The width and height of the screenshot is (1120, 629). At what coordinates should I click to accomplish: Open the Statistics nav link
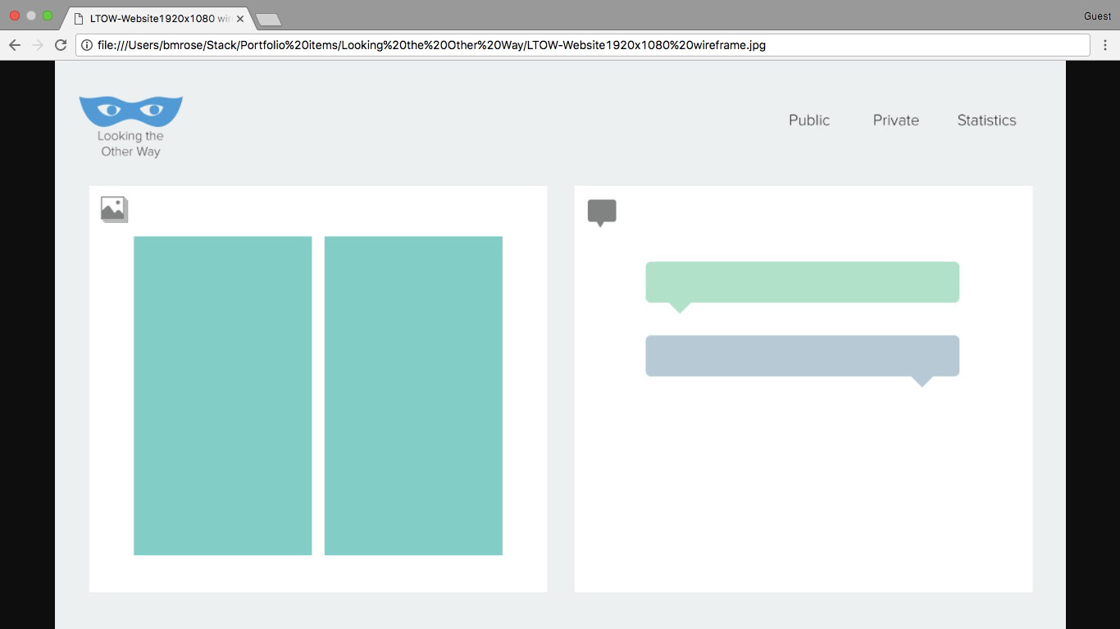[987, 120]
